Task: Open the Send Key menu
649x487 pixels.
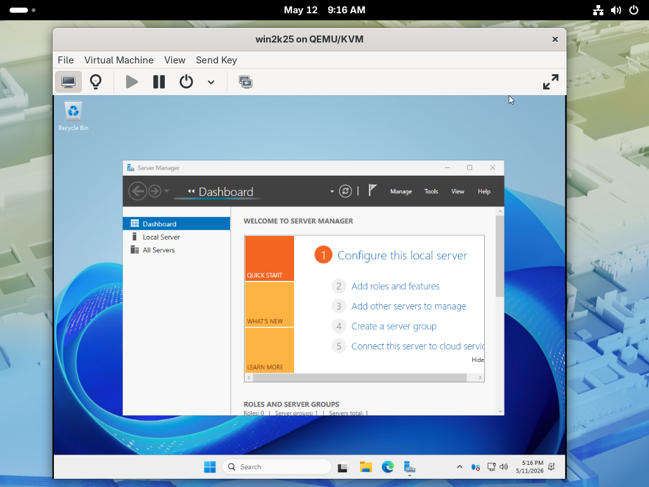Action: pos(216,60)
